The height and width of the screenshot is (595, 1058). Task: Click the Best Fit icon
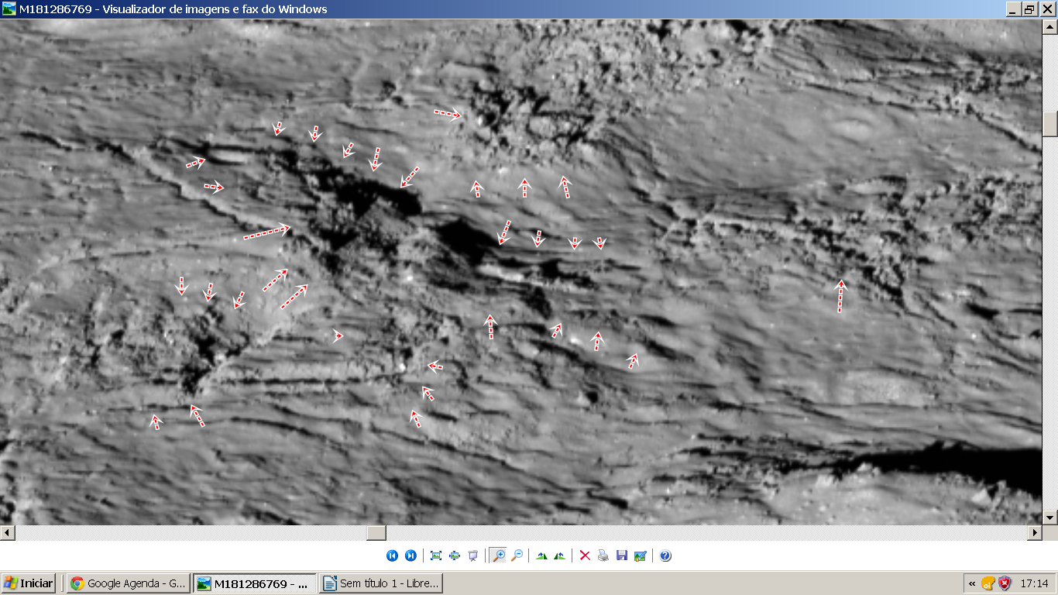(436, 555)
